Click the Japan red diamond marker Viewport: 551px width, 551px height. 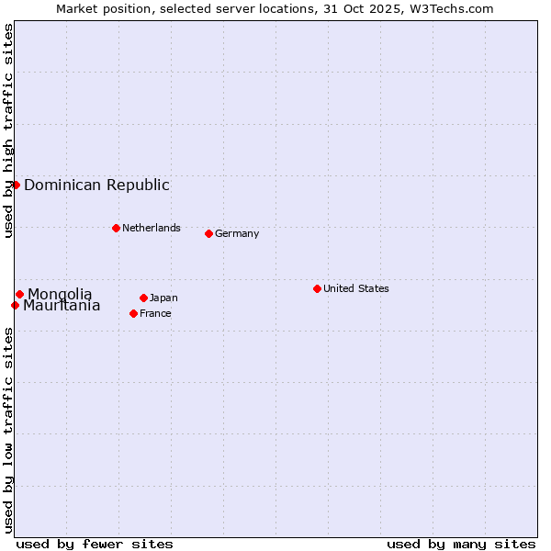point(143,298)
